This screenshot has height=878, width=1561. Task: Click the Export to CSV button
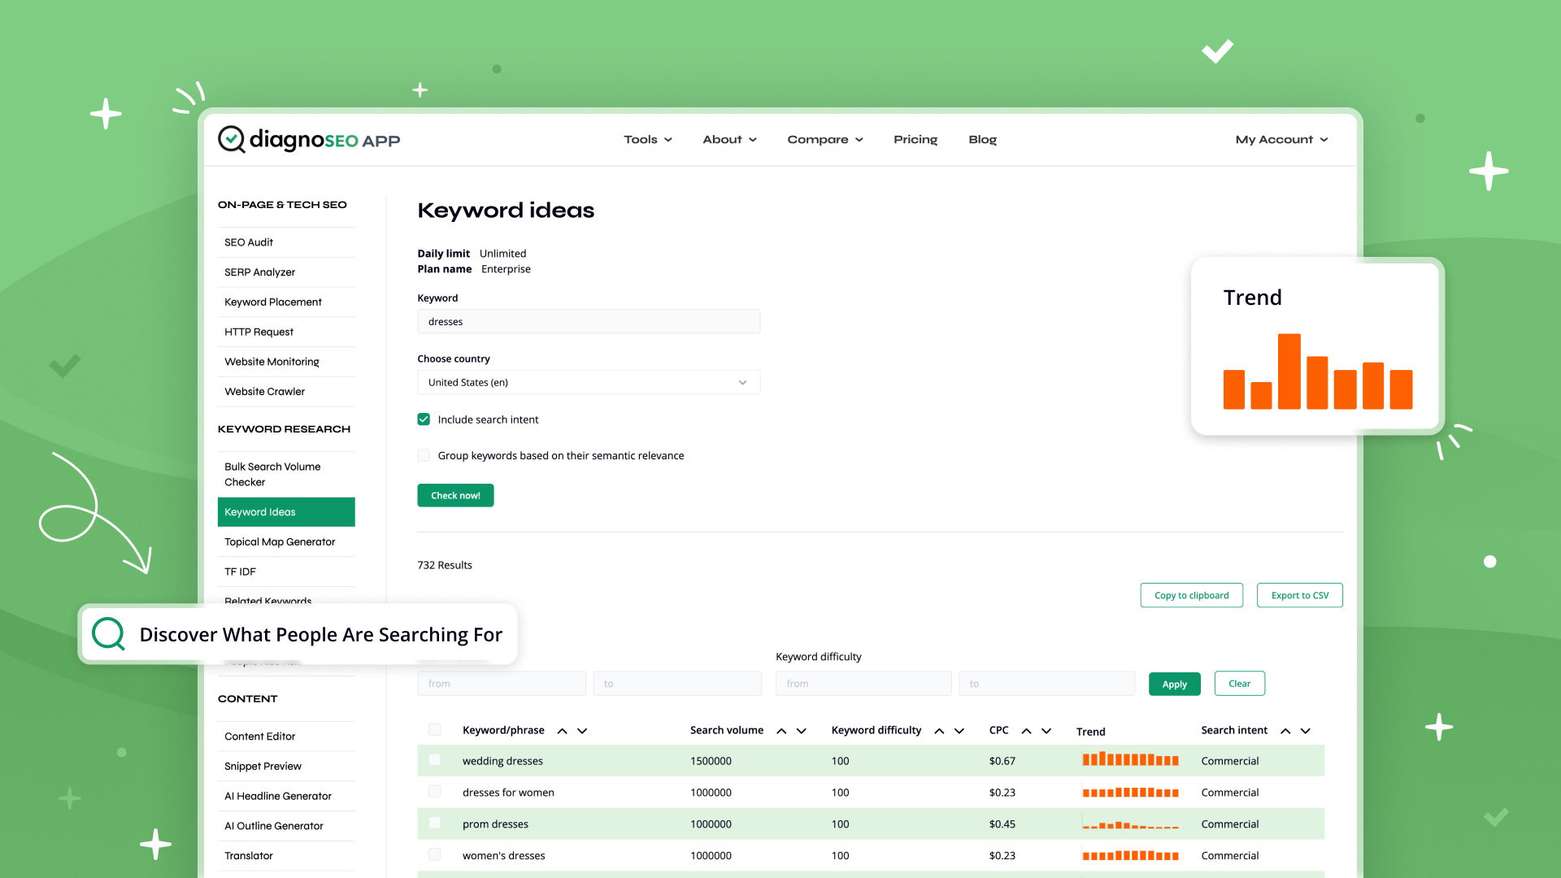[x=1301, y=595]
